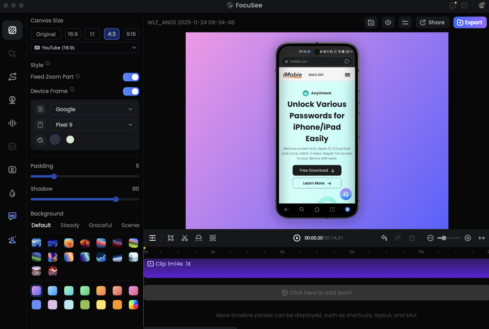Select the crop tool above the timeline
The image size is (489, 329).
point(171,238)
